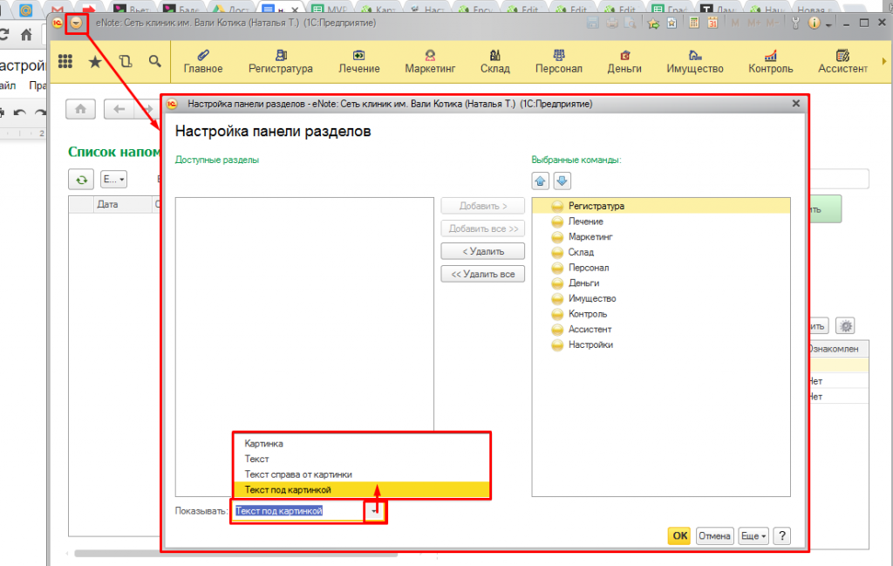
Task: Click the 'Добавить >' button
Action: 483,206
